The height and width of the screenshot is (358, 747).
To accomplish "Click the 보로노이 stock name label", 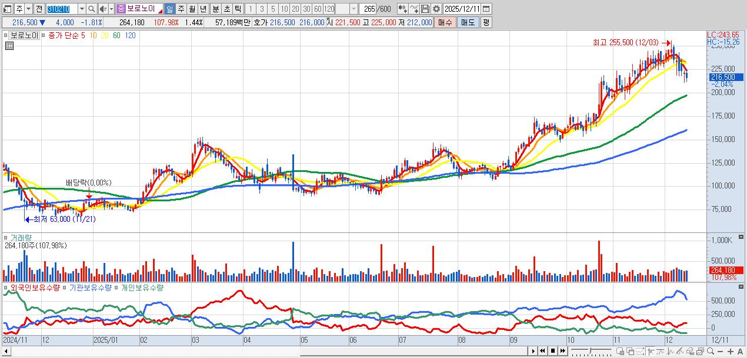I will click(141, 9).
